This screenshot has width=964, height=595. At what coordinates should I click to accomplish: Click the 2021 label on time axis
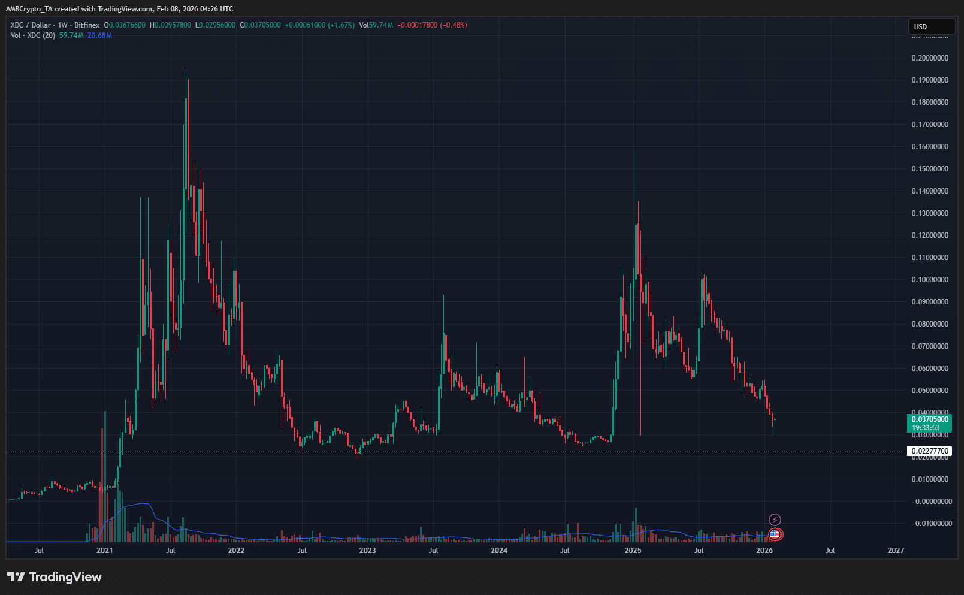(105, 550)
